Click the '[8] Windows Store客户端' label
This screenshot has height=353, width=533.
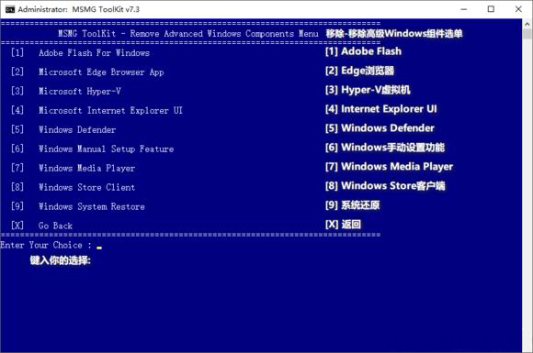385,186
